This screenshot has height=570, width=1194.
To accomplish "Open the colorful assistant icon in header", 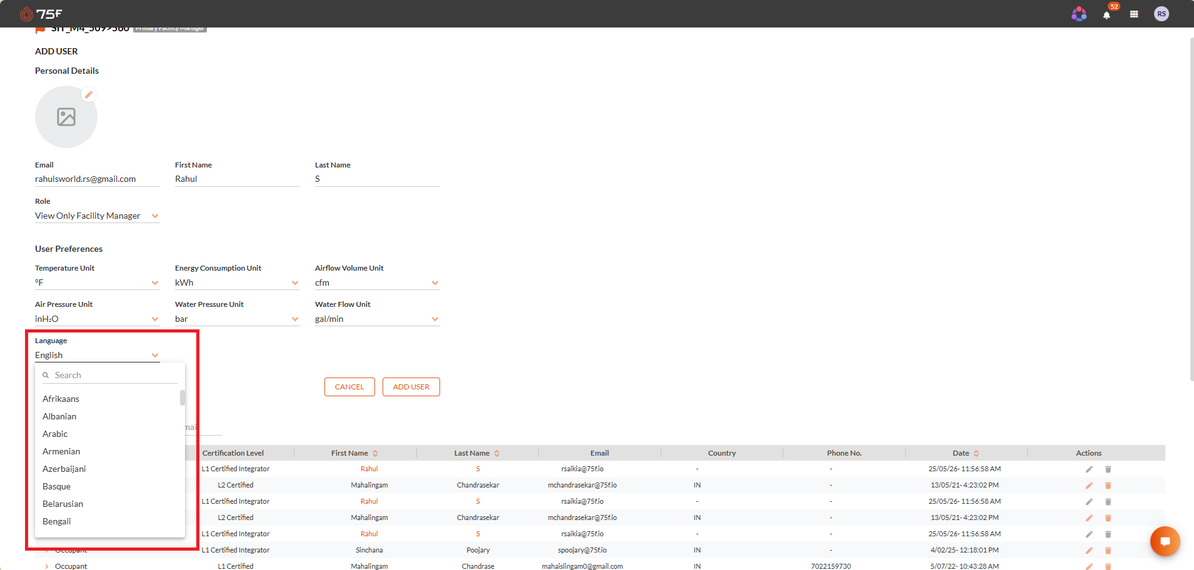I will pyautogui.click(x=1079, y=14).
